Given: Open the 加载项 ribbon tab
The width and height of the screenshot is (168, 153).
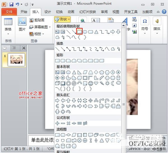Looking at the screenshot, I should (x=148, y=12).
